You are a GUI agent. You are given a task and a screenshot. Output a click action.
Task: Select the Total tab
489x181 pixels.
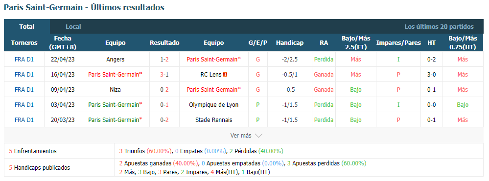click(27, 26)
